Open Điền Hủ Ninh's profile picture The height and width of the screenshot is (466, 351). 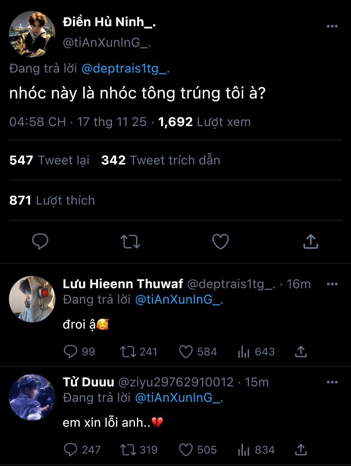32,34
